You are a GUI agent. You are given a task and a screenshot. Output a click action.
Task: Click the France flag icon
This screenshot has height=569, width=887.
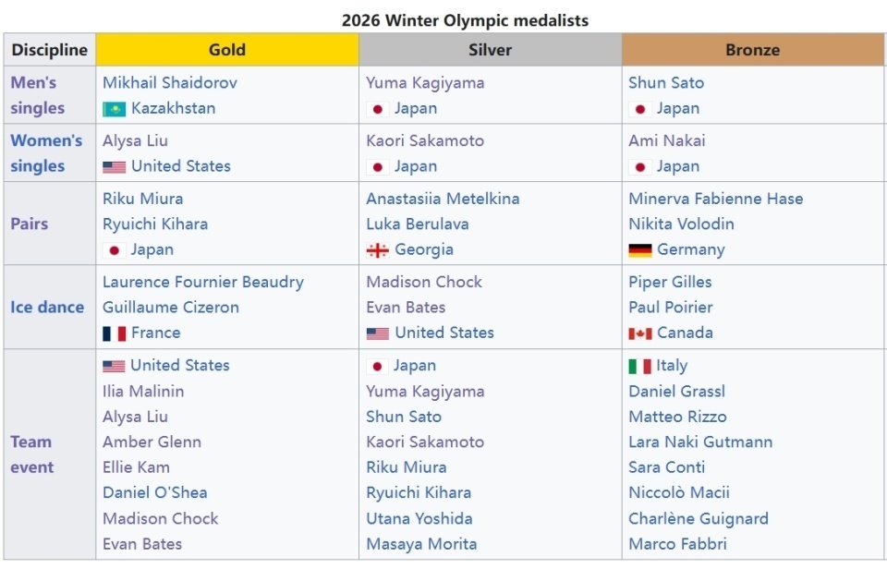coord(114,333)
